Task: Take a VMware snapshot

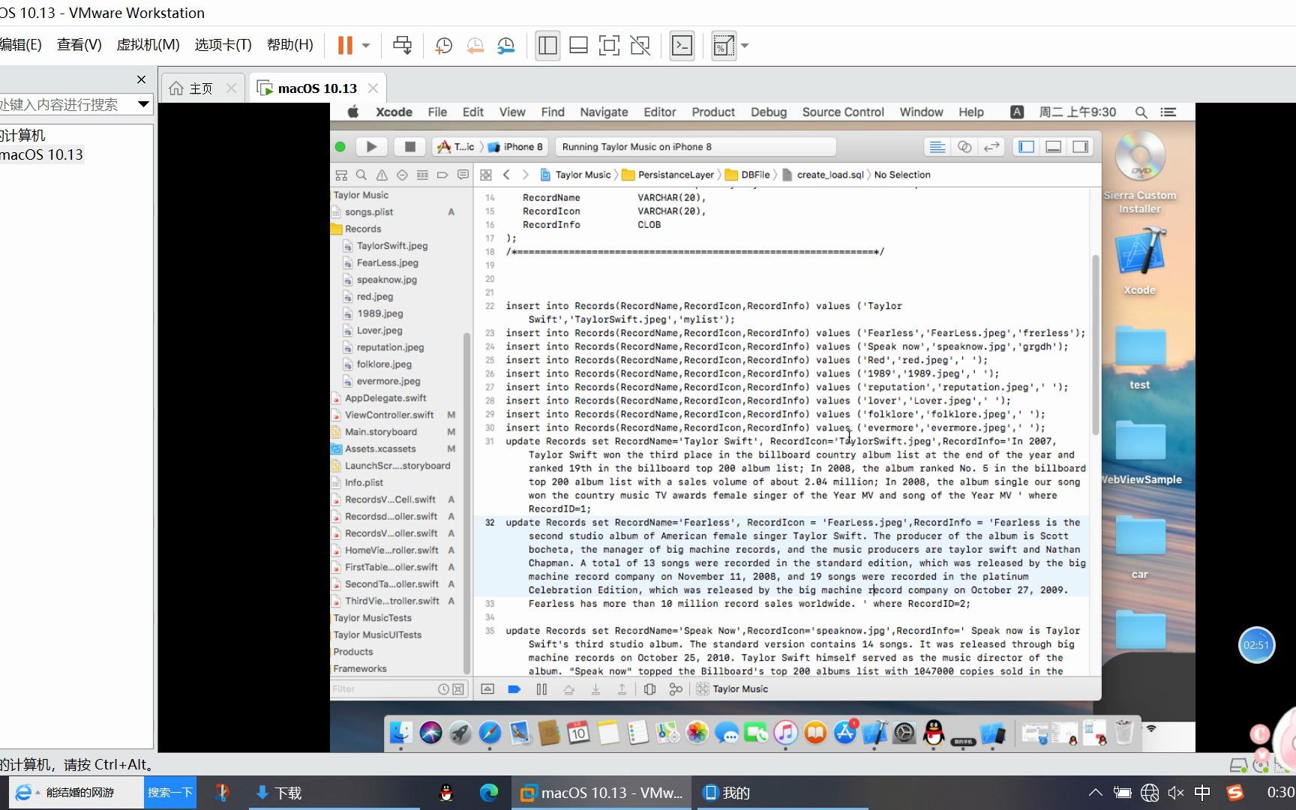Action: point(443,46)
